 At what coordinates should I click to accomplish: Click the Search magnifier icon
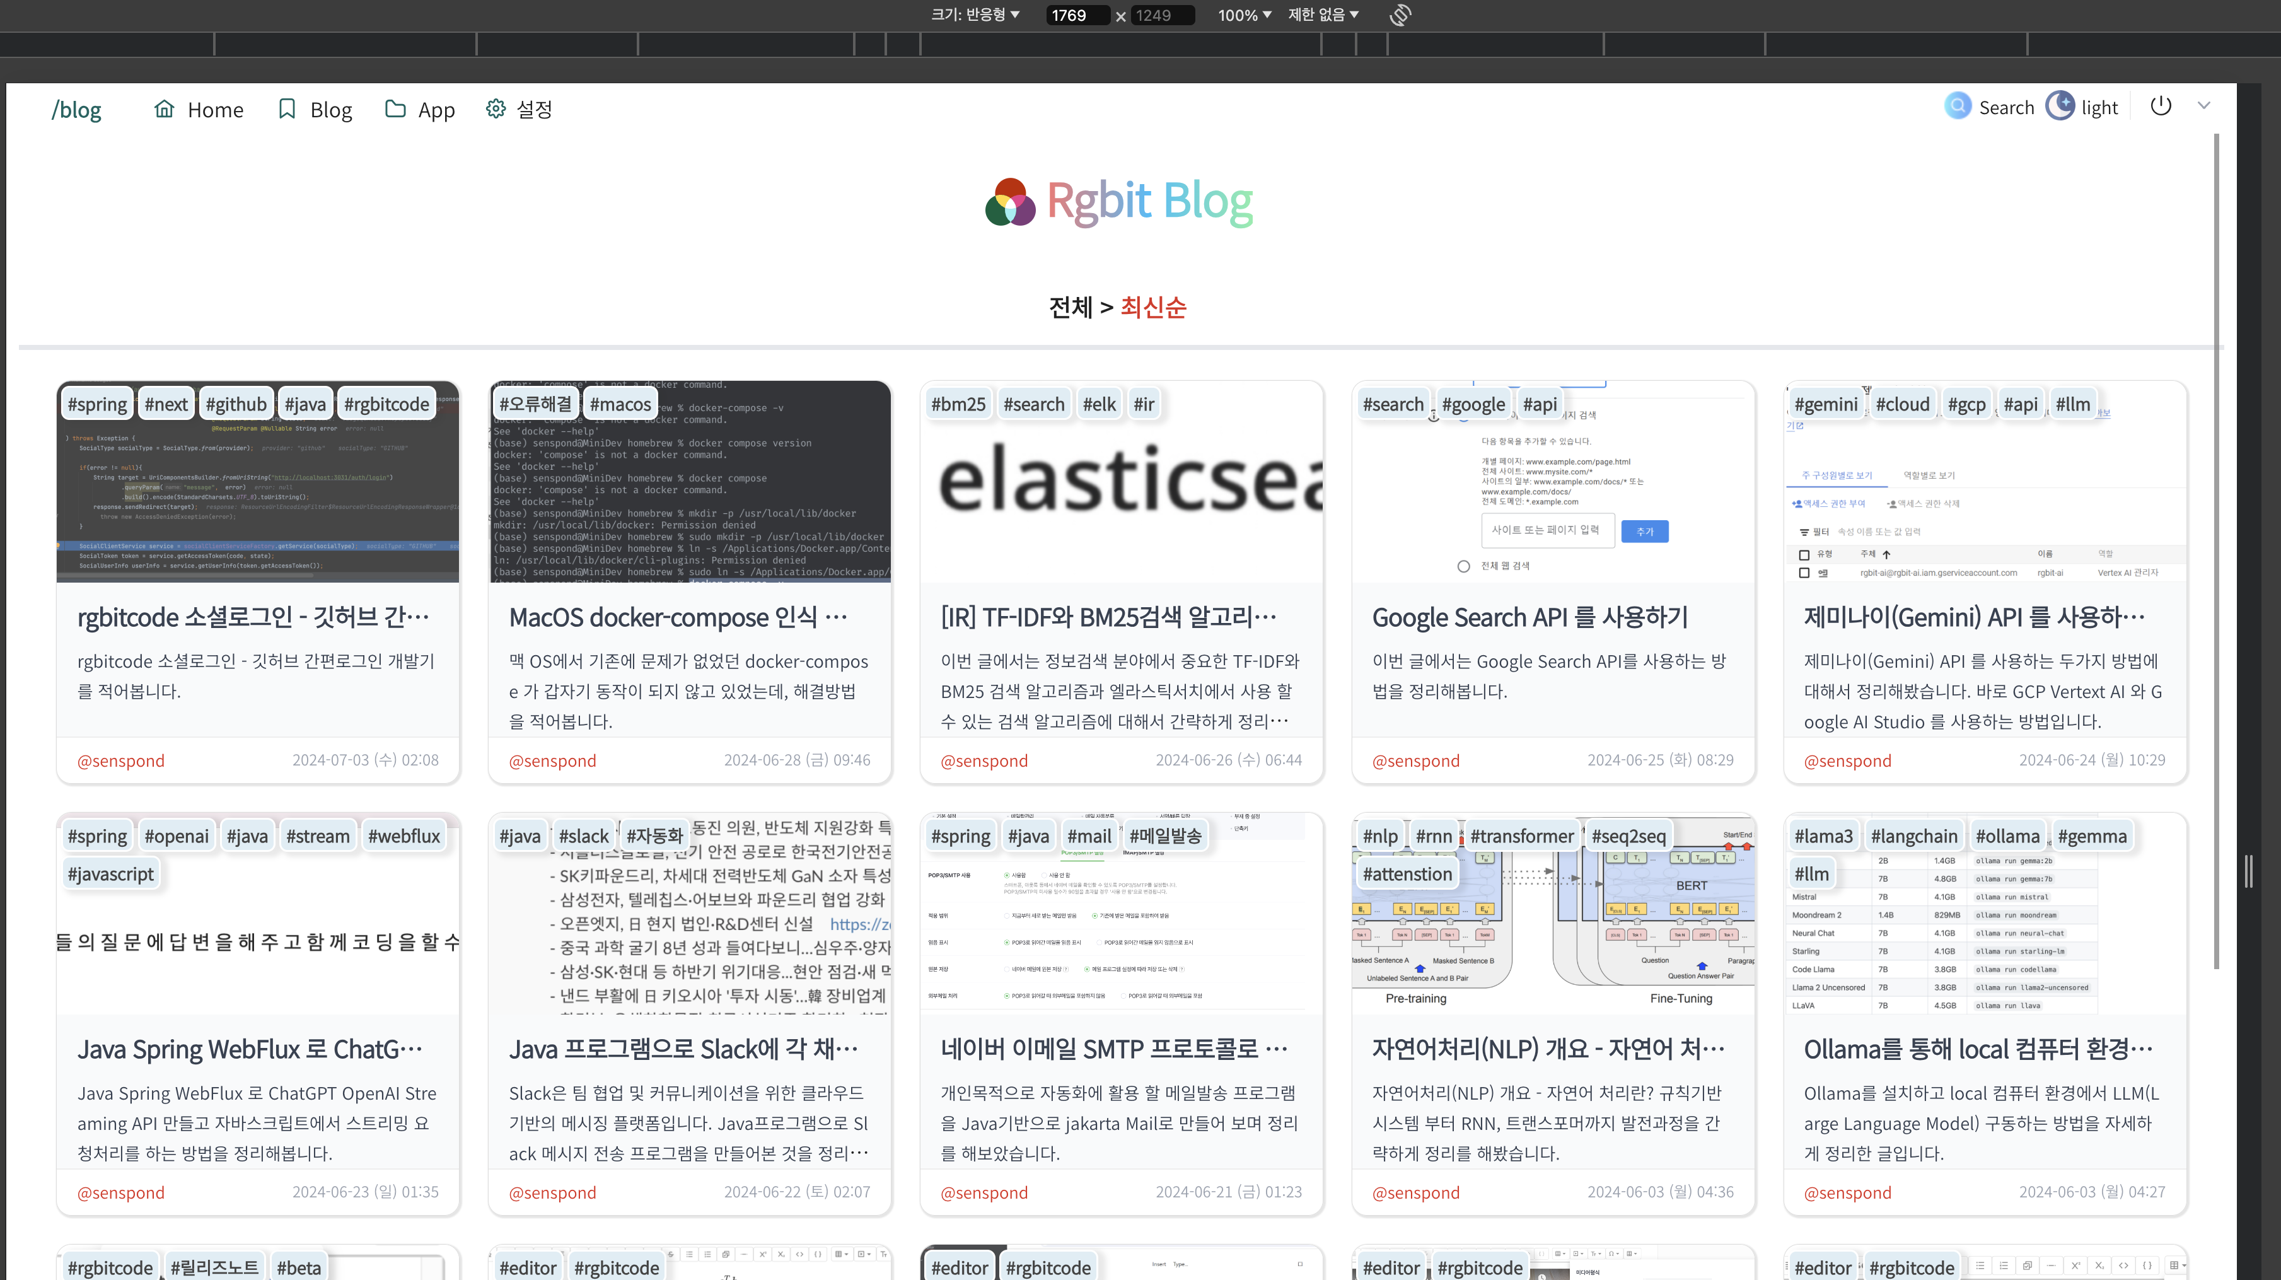[1958, 107]
